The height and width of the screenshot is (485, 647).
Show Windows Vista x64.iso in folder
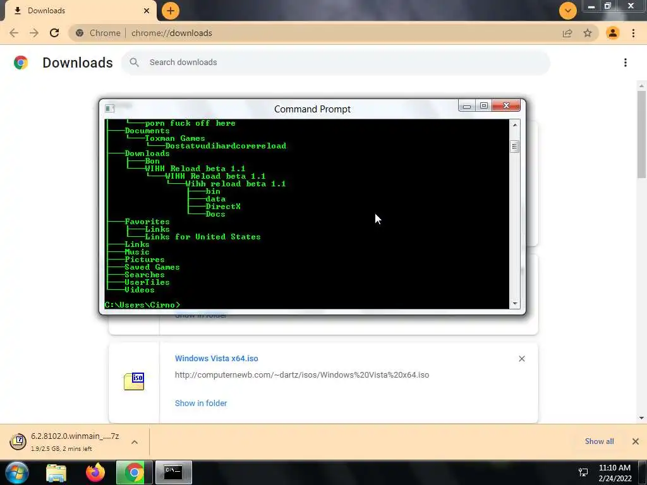coord(201,404)
